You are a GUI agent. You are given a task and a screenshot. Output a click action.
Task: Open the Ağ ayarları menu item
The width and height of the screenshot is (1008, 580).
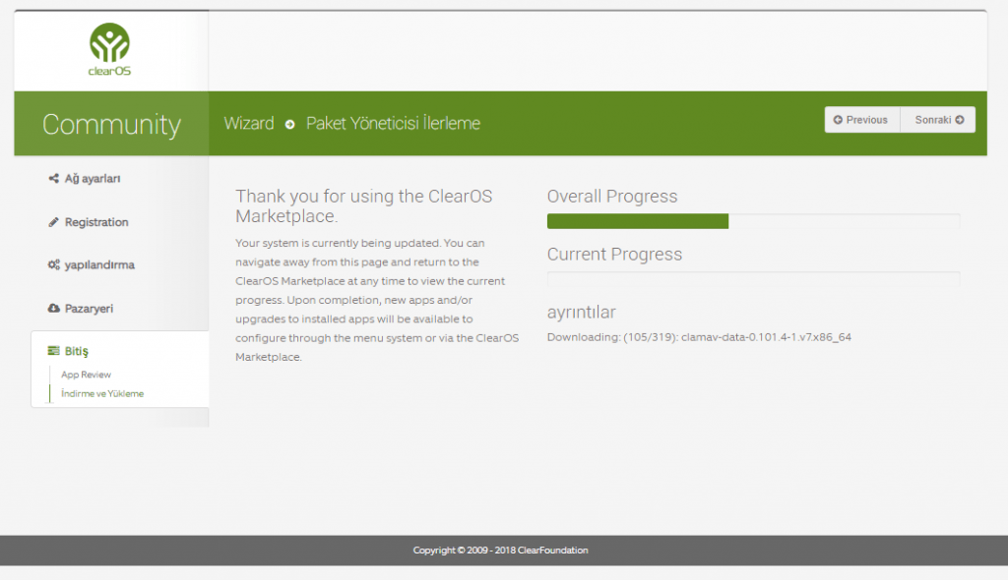coord(93,179)
